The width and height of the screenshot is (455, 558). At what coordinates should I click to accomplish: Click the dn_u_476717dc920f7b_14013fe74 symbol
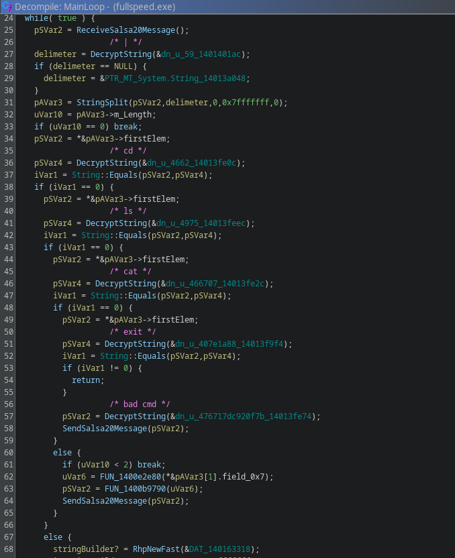click(244, 416)
